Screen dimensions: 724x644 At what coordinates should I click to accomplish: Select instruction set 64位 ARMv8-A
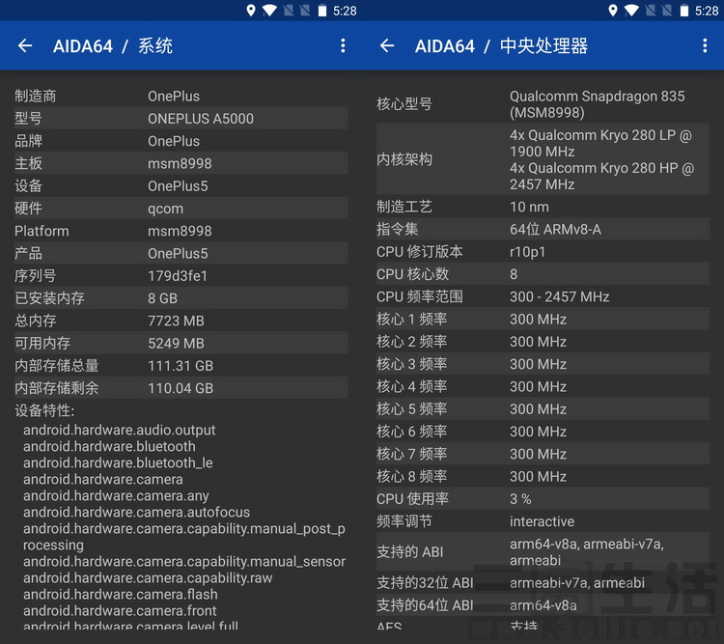point(555,229)
